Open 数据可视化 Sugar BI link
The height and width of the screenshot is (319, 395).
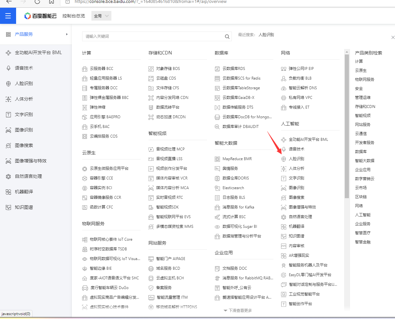tap(240, 227)
